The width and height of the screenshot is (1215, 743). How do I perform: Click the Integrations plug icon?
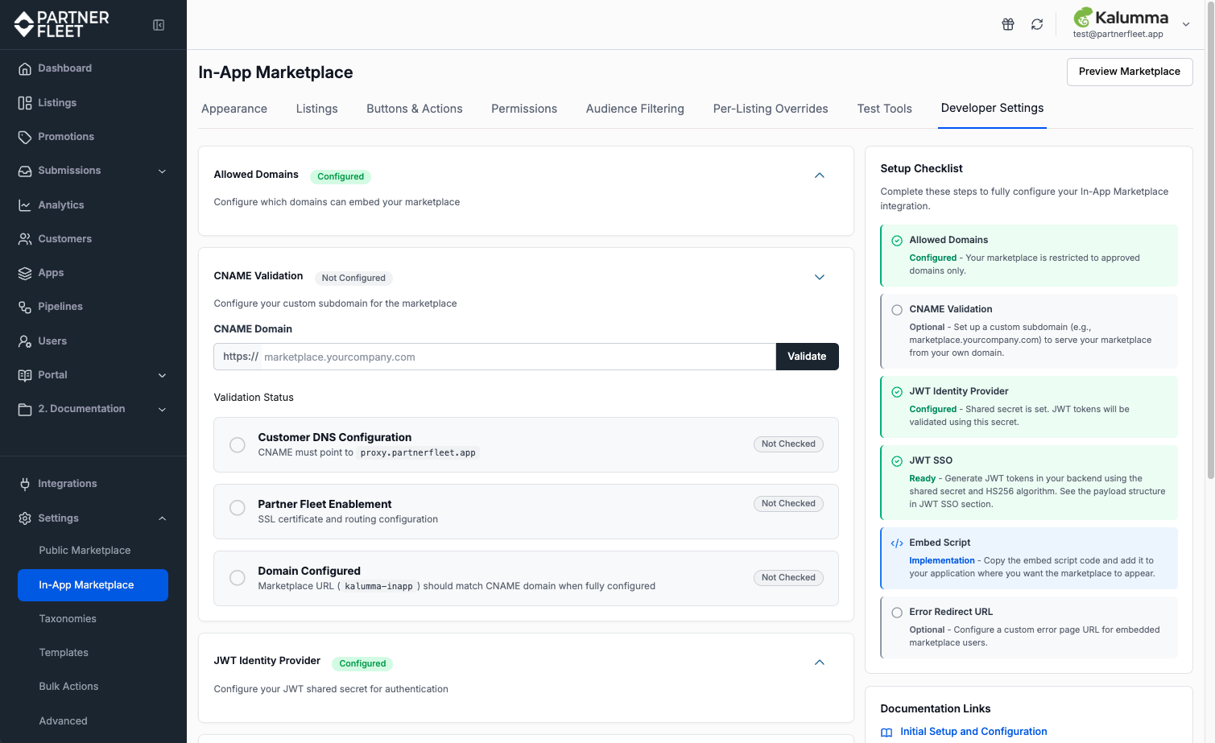(25, 484)
